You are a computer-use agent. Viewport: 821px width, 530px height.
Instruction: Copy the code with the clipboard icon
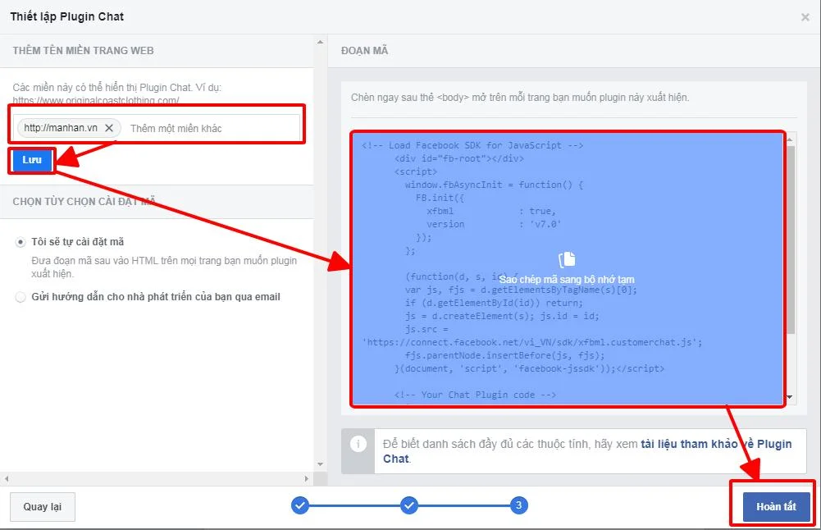pyautogui.click(x=567, y=259)
